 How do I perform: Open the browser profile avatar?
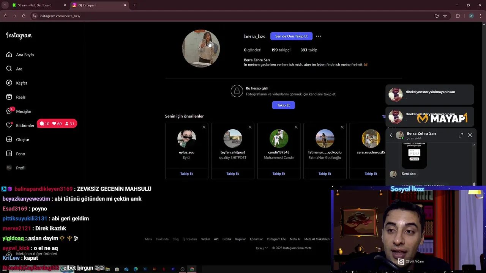coord(471,16)
